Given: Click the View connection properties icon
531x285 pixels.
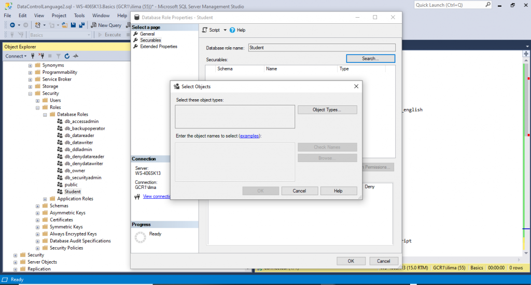Looking at the screenshot, I should click(x=137, y=197).
